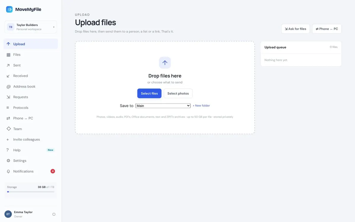Open Notifications from the sidebar
355x222 pixels.
(x=31, y=171)
